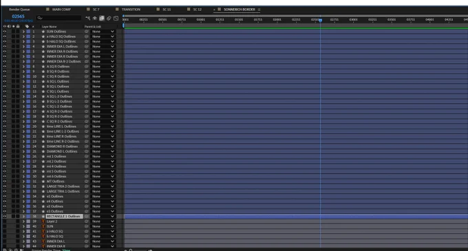468x251 pixels.
Task: Open parent dropdown for A SQ L-2 Outlines
Action: [x=103, y=96]
